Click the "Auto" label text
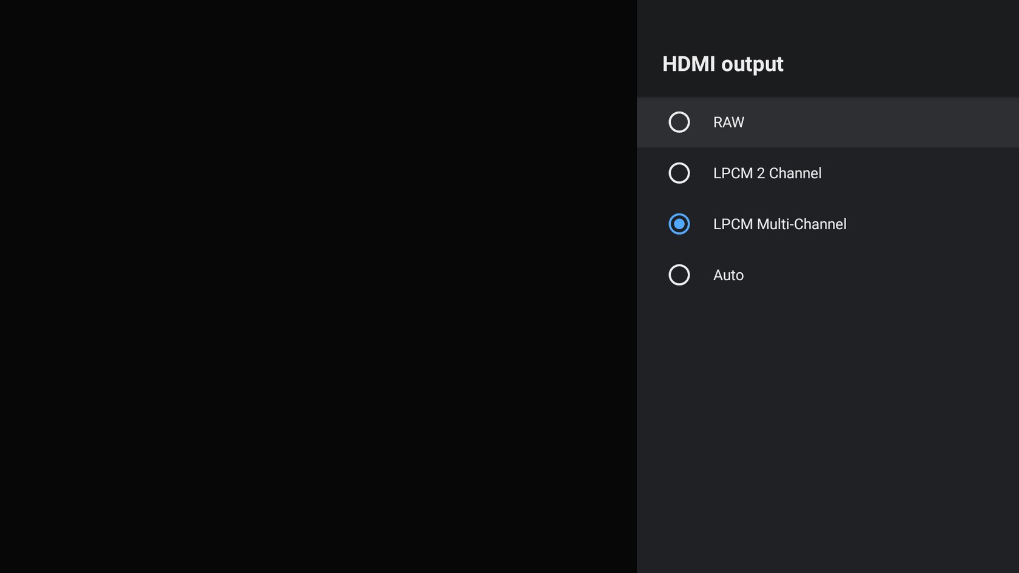The height and width of the screenshot is (573, 1019). tap(728, 275)
